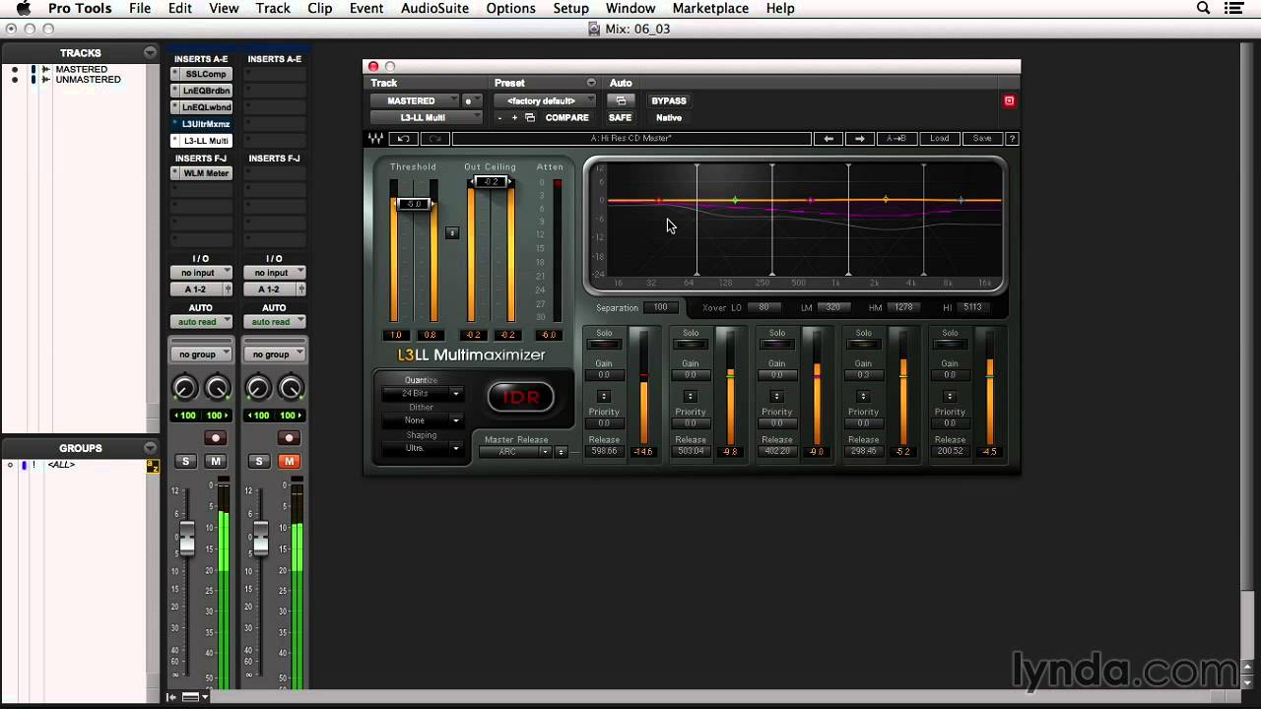This screenshot has height=709, width=1261.
Task: Open the L3-LL Multi plugin selector dropdown
Action: pos(427,118)
